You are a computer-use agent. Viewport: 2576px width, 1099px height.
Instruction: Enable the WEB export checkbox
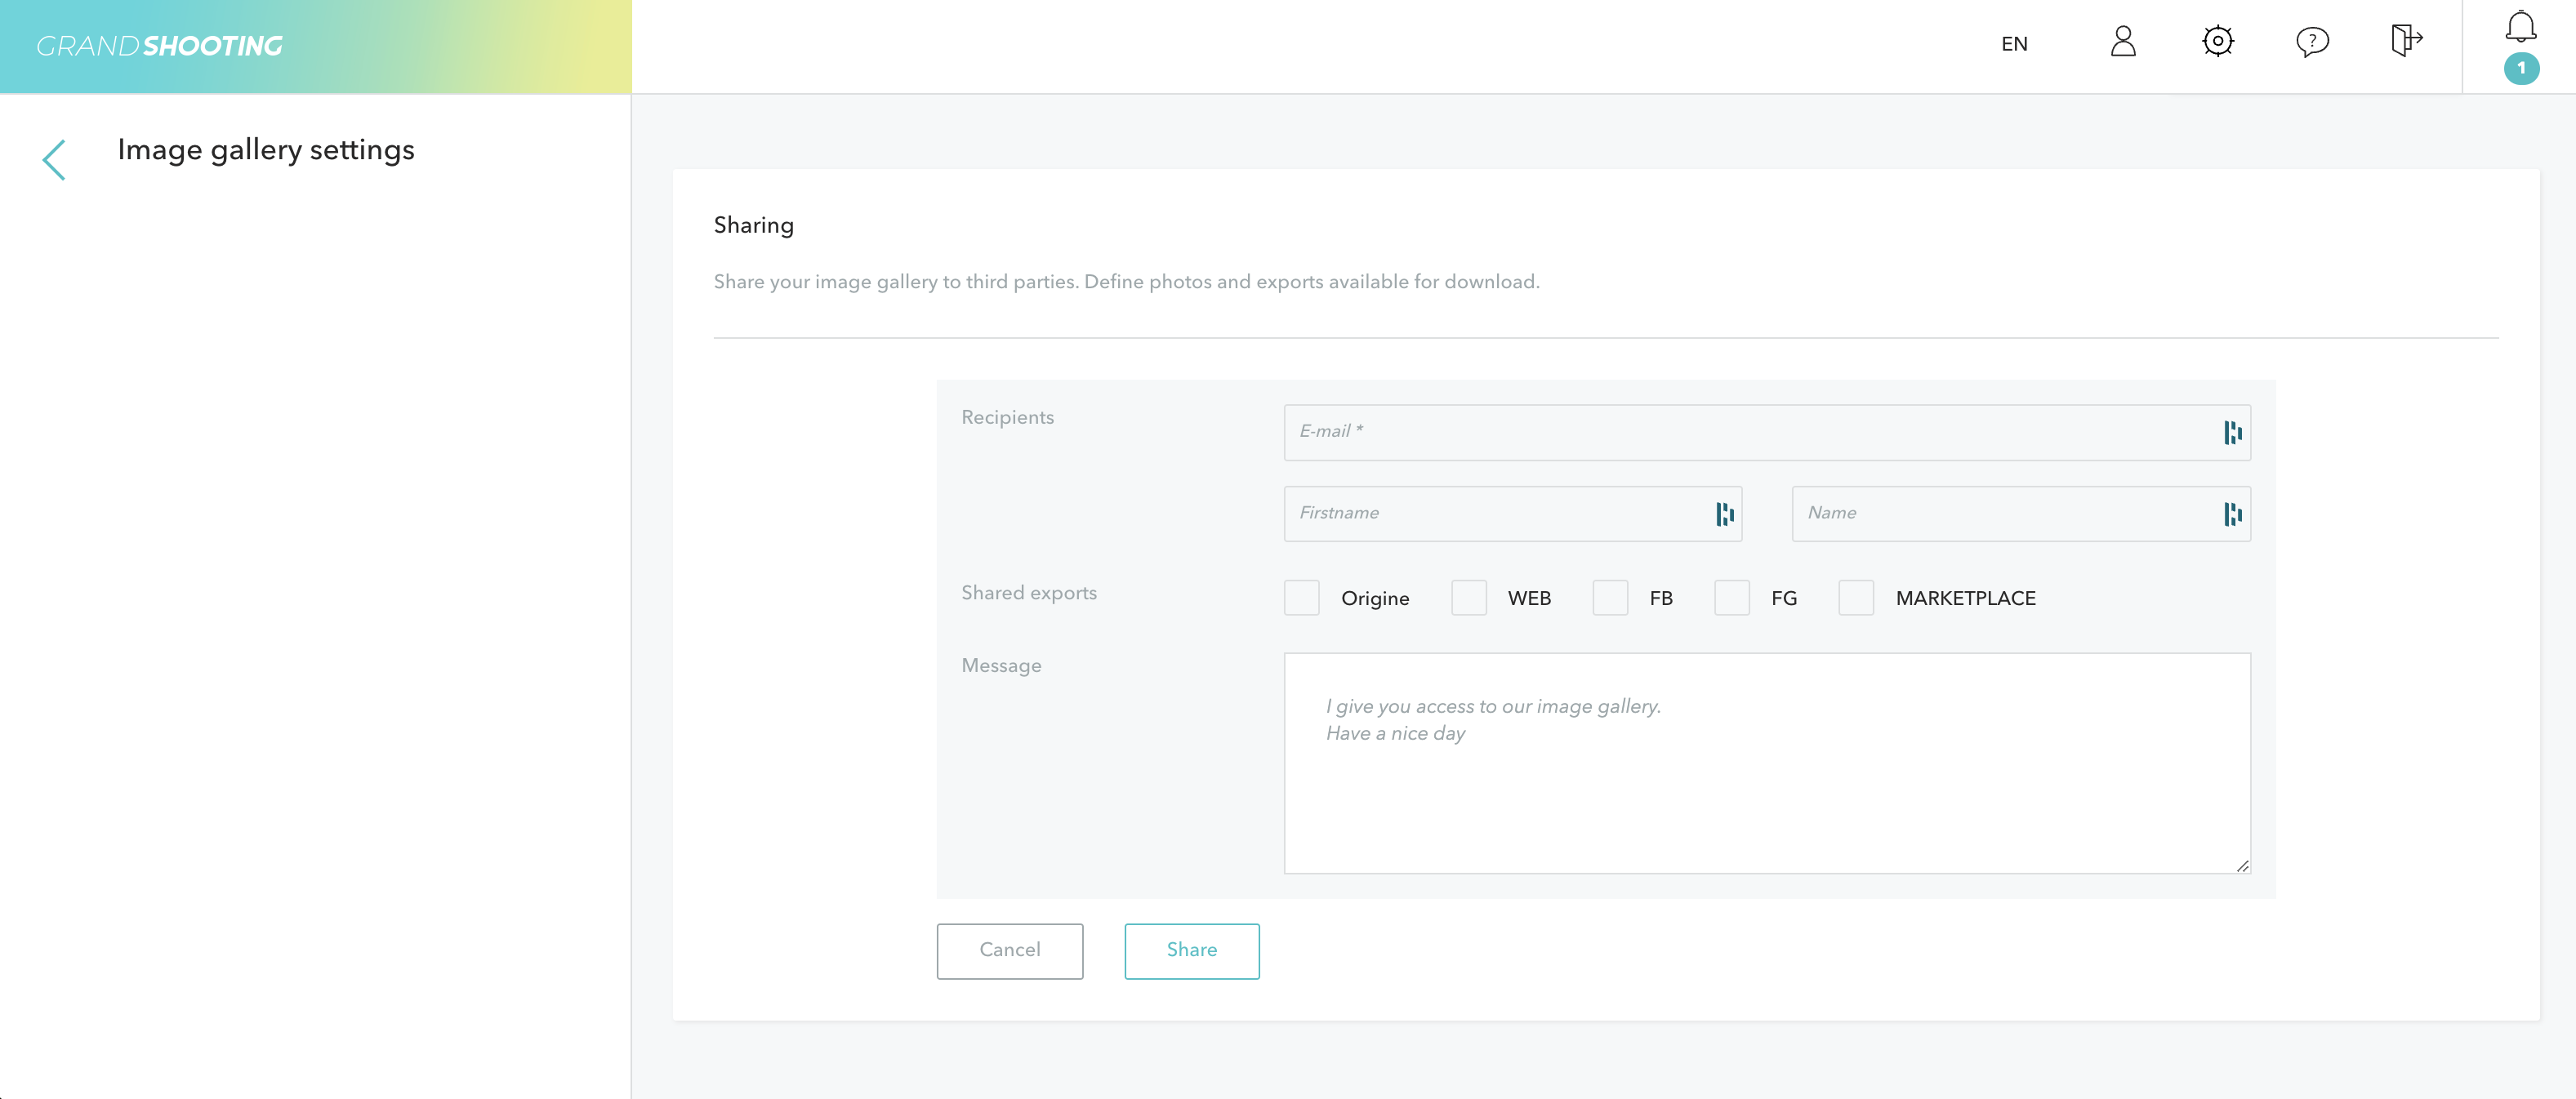[1468, 598]
